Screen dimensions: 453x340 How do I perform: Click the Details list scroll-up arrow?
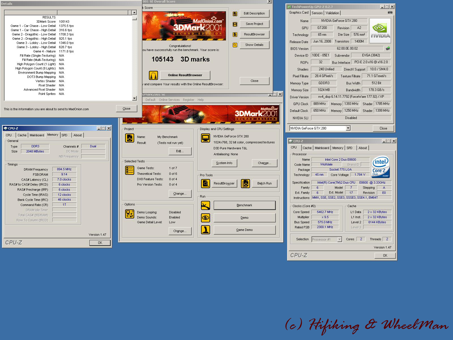pos(134,12)
